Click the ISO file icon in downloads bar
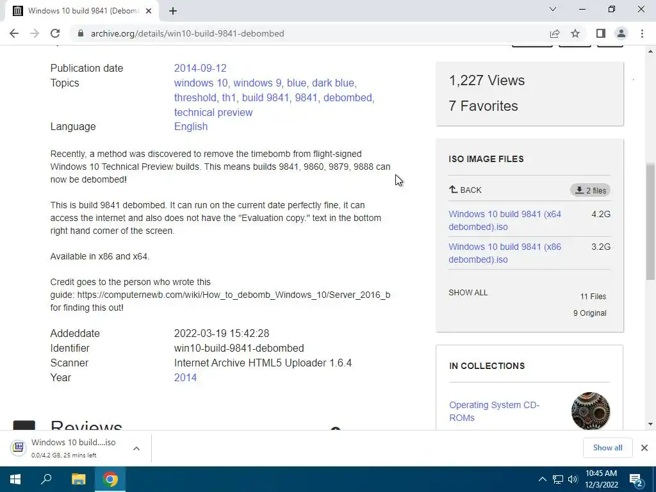This screenshot has width=656, height=492. coord(19,448)
